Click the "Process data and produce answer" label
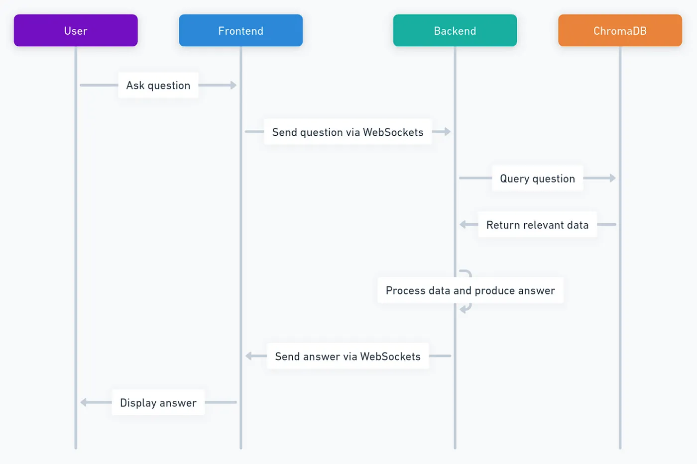697x464 pixels. pos(470,290)
